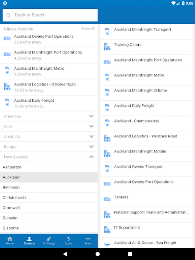This screenshot has width=195, height=260.
Task: Click container icon for Auckland Owens Port Operations nearby
Action: point(7,38)
